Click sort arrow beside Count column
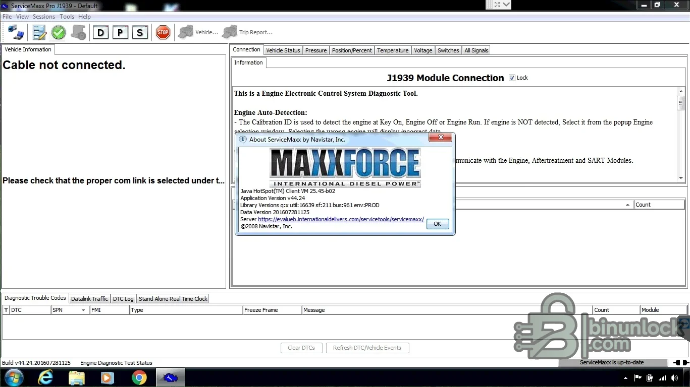Viewport: 690px width, 387px height. click(628, 205)
